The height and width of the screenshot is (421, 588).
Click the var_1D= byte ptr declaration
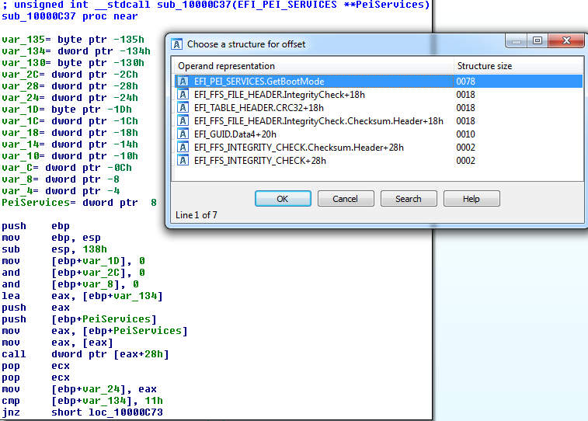67,110
